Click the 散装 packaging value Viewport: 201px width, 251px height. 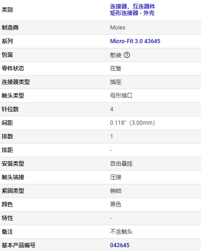click(x=116, y=55)
